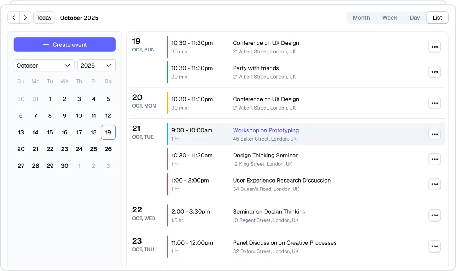The width and height of the screenshot is (456, 271).
Task: Select day 19 in mini calendar
Action: [x=108, y=132]
